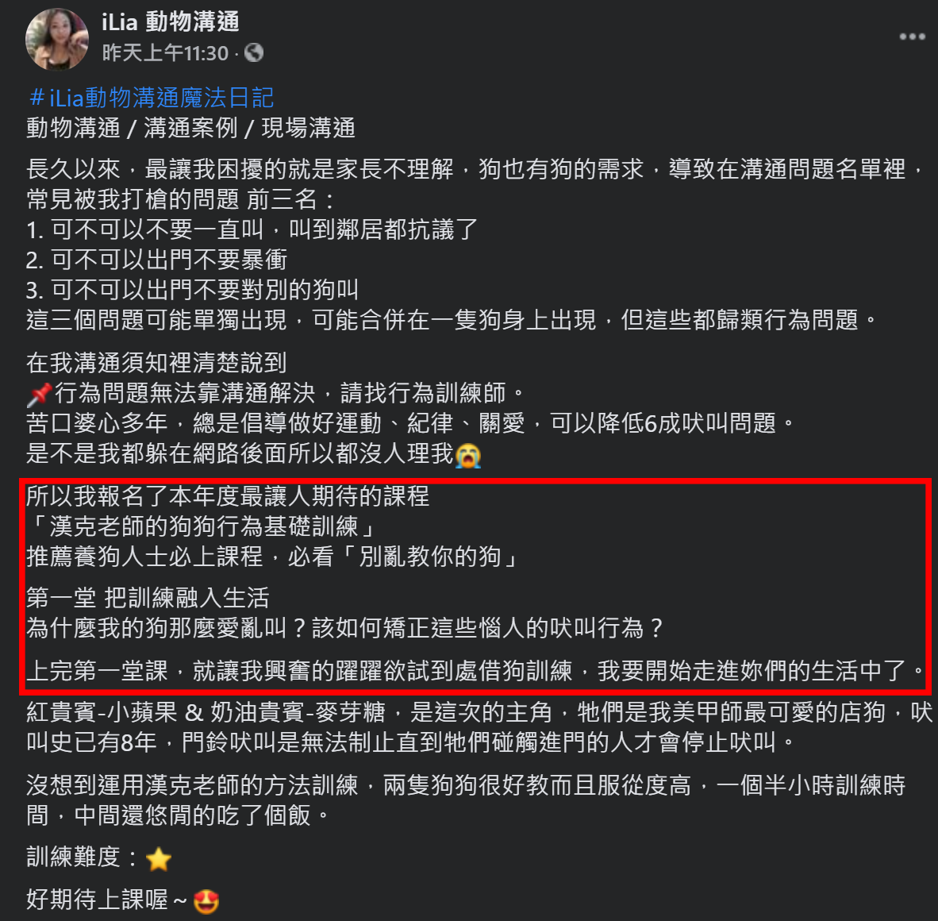The height and width of the screenshot is (921, 938).
Task: Click the 動物溝通 / 溝通案例 / 現場溝通 line
Action: tap(190, 128)
